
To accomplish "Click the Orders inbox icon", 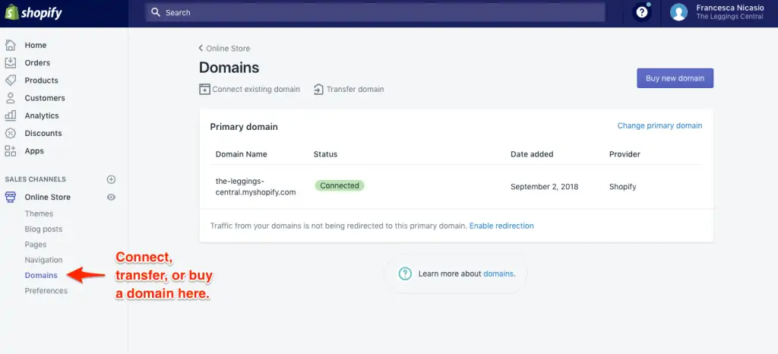I will tap(11, 62).
